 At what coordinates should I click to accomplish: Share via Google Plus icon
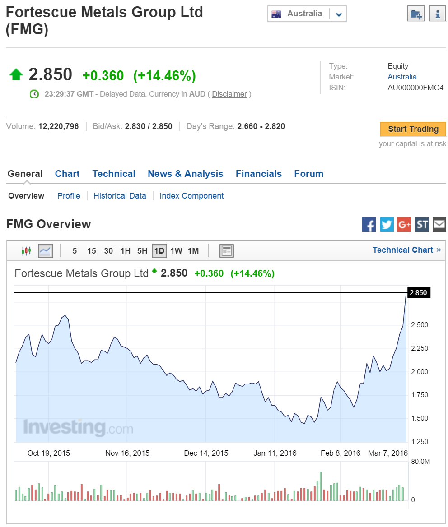pyautogui.click(x=404, y=224)
